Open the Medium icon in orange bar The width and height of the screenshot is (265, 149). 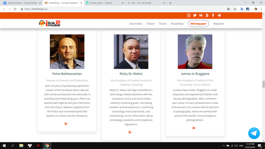[201, 15]
